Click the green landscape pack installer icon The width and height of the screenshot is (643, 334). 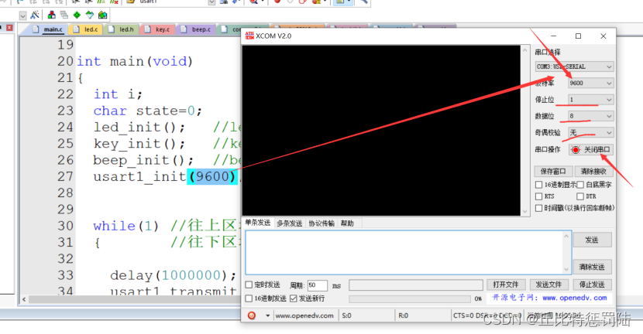pos(102,15)
